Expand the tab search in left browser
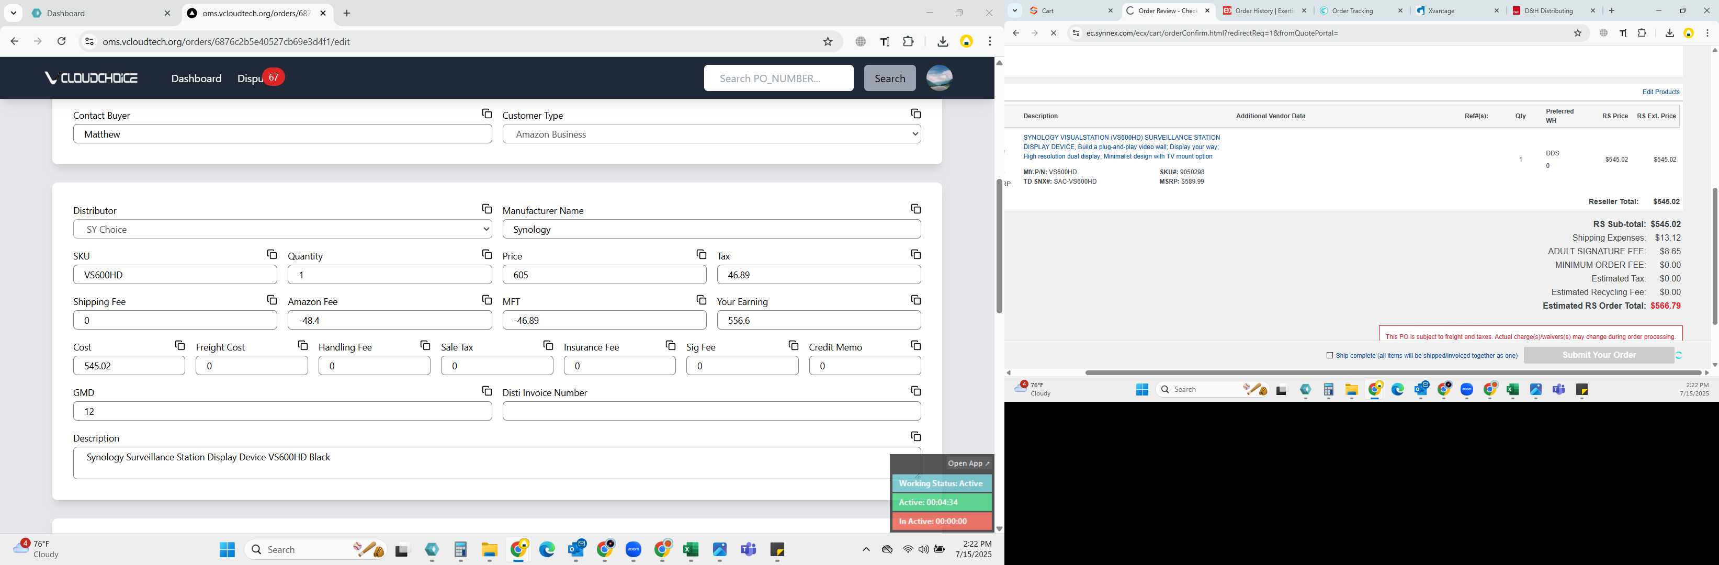 tap(14, 14)
